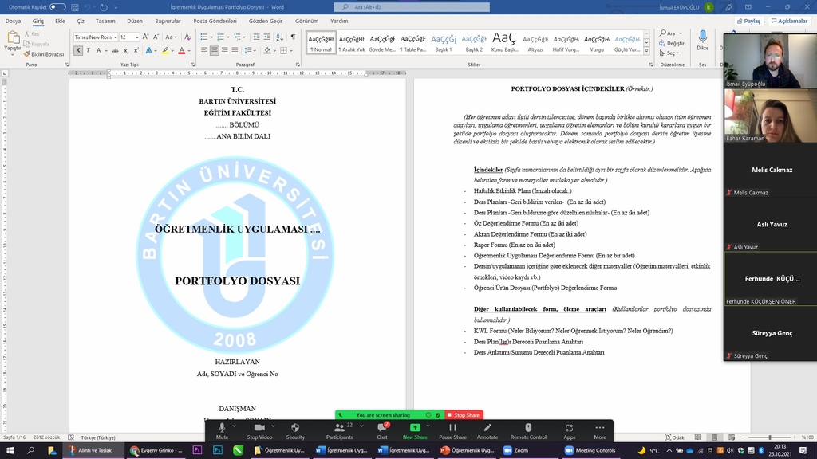Click the Açıklamalar button
This screenshot has height=459, width=817.
789,21
